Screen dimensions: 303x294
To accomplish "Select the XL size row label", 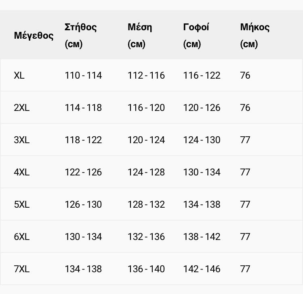I will [x=19, y=75].
